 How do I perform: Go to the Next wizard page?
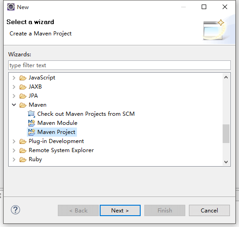120,210
